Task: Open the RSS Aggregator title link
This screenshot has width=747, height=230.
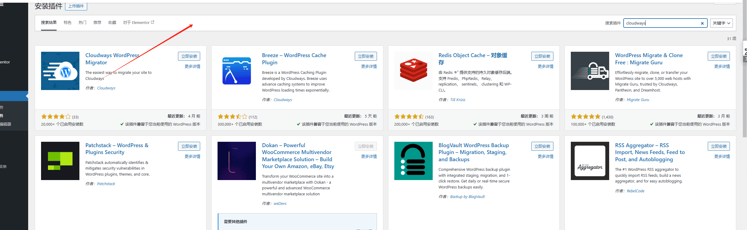Action: click(650, 152)
